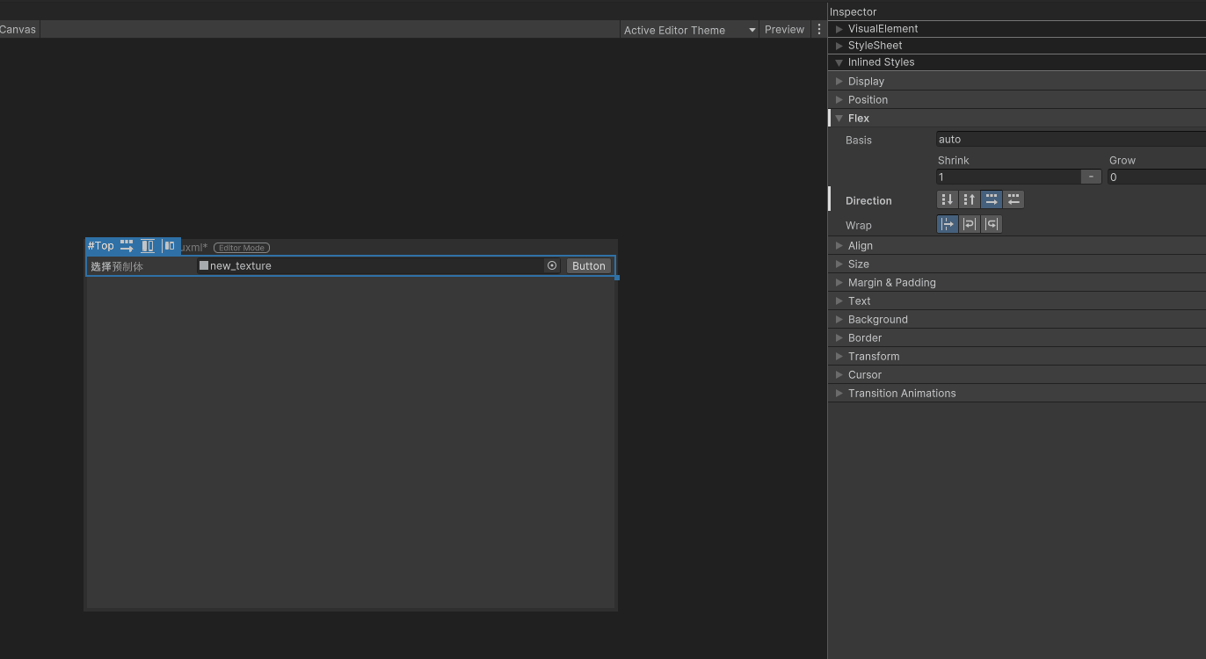Click the row direction icon in #Top header

(127, 246)
